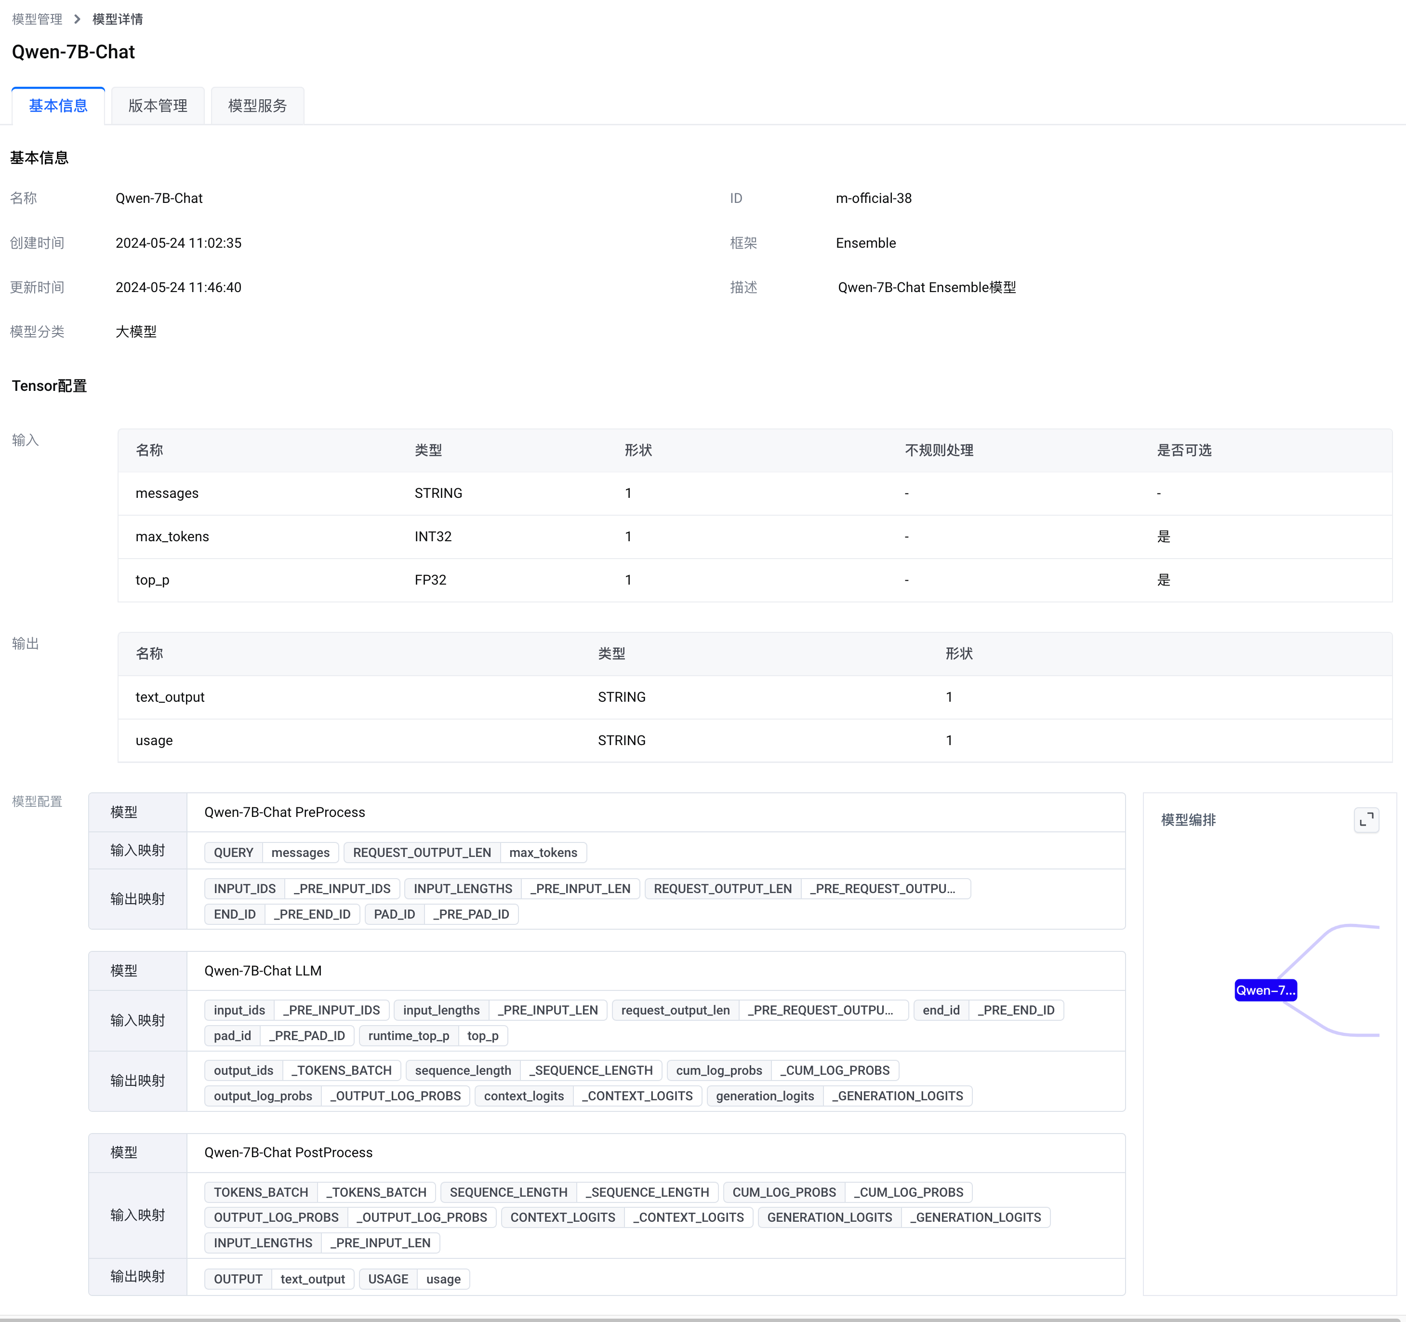Click the pad_id tag in LLM inputs
Screen dimensions: 1406x1322
click(232, 1036)
